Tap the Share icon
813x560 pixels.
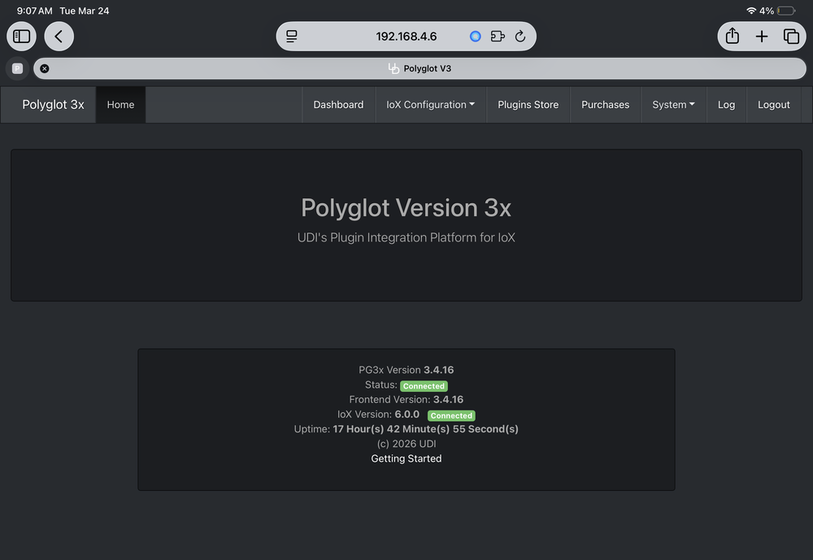tap(733, 37)
